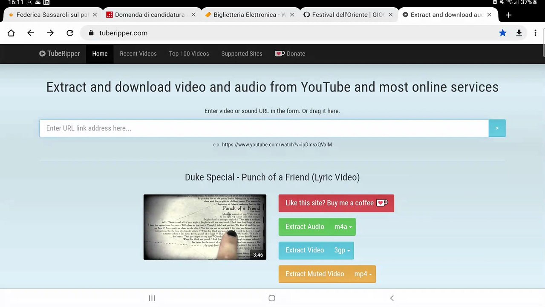Close the Domanda di candidatura tab
This screenshot has width=545, height=307.
193,14
